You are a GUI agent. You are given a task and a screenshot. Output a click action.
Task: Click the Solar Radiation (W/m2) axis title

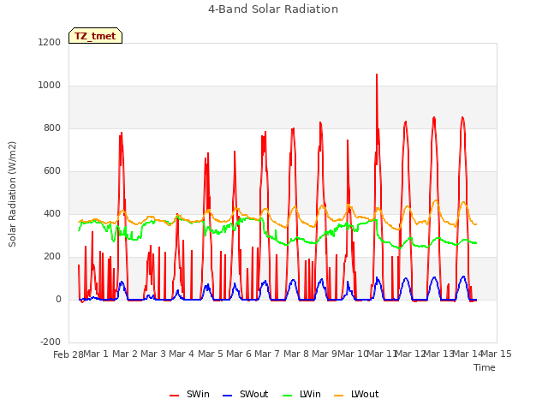tap(12, 194)
